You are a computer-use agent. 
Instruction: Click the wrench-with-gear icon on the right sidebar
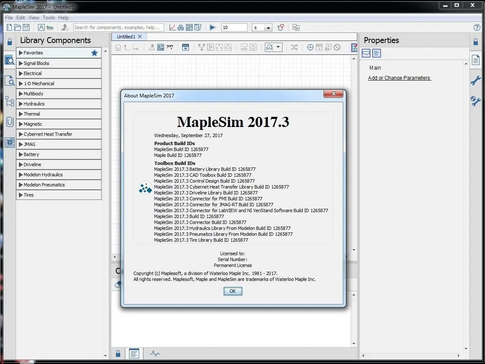click(x=475, y=101)
